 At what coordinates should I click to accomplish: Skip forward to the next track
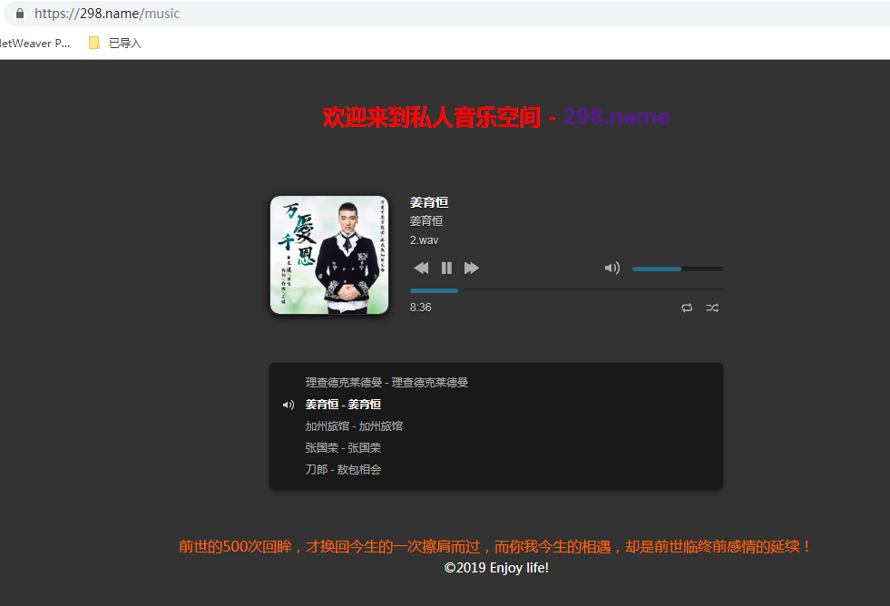coord(471,268)
